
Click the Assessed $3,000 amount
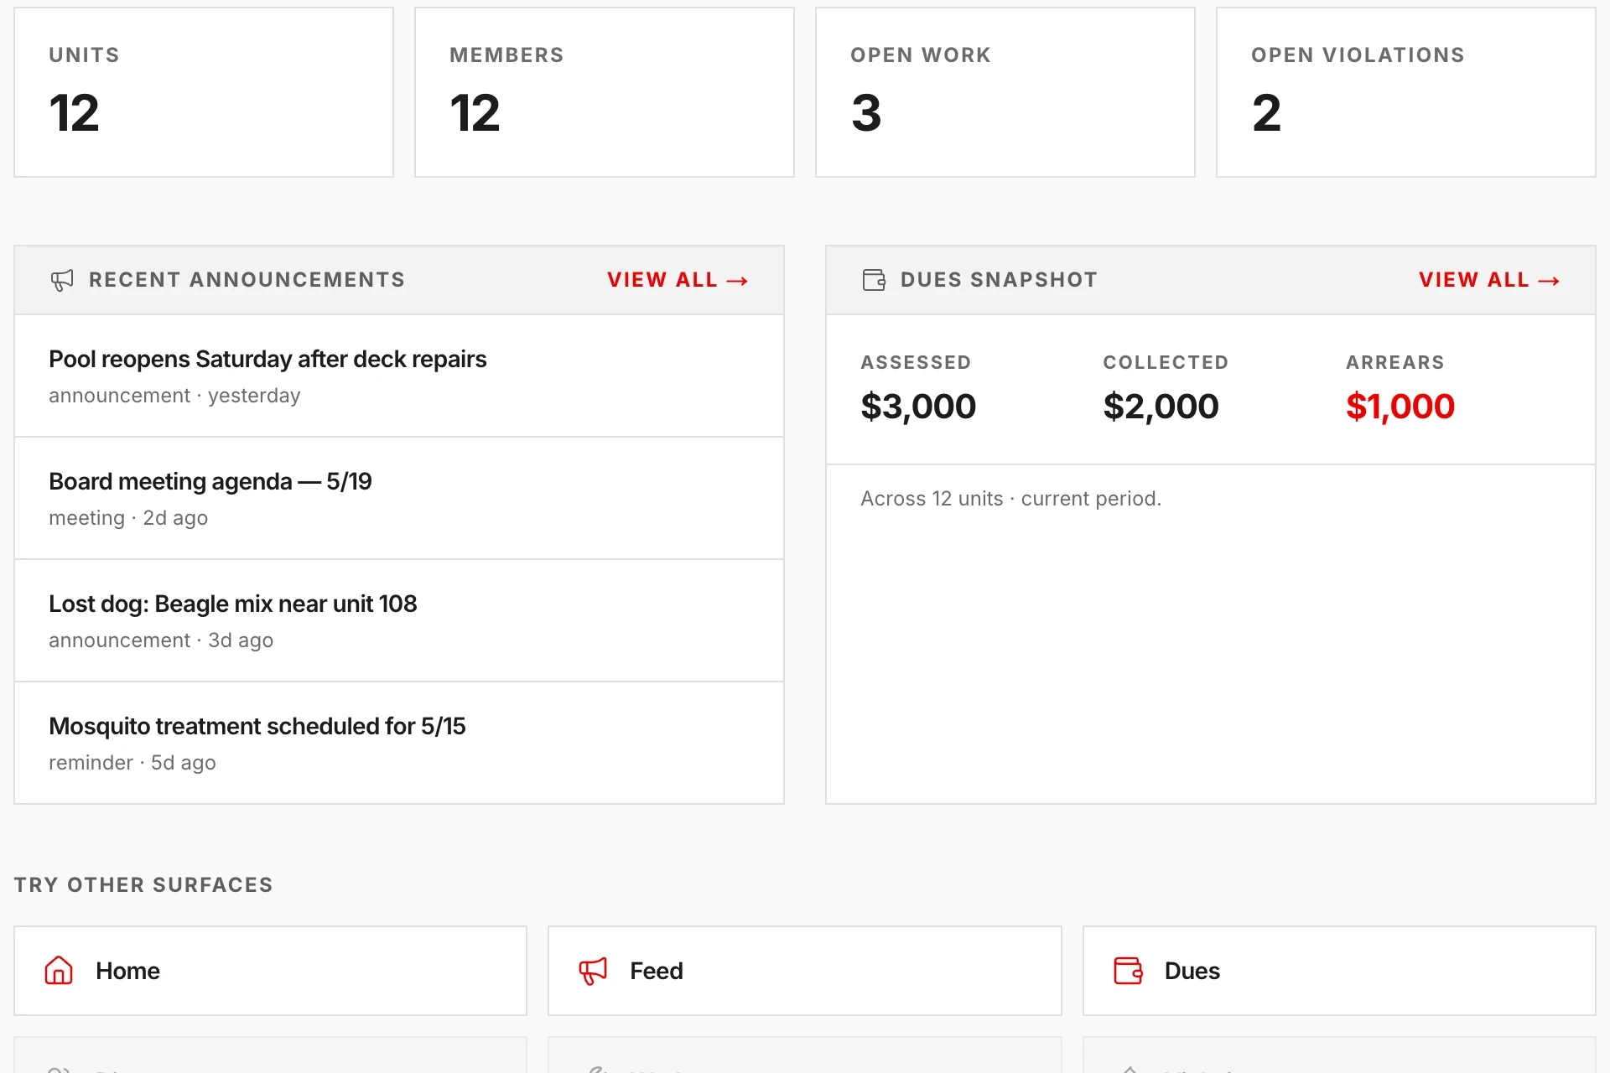tap(918, 407)
